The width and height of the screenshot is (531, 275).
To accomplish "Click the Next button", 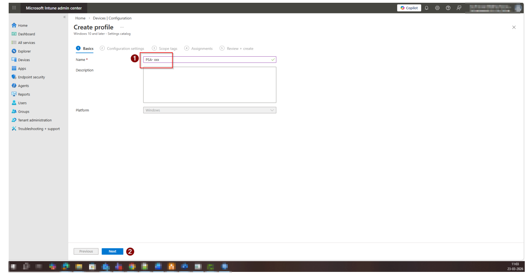I will (112, 252).
